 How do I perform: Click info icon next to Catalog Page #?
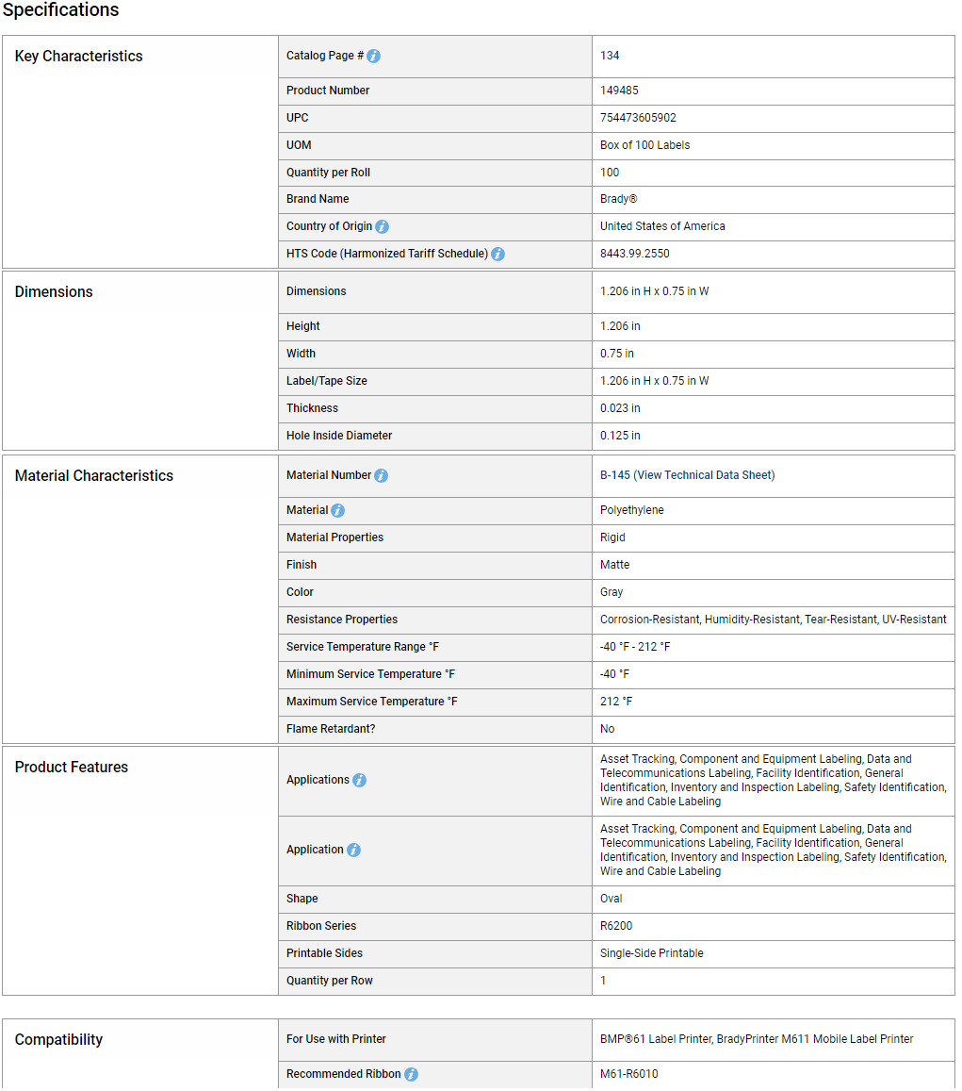click(x=373, y=56)
